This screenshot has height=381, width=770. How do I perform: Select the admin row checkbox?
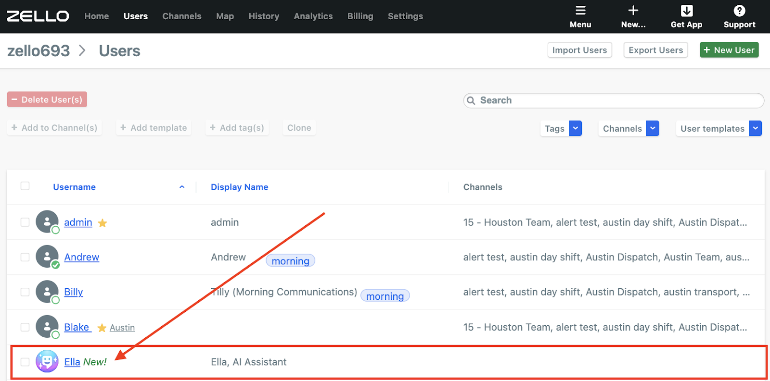pos(25,222)
